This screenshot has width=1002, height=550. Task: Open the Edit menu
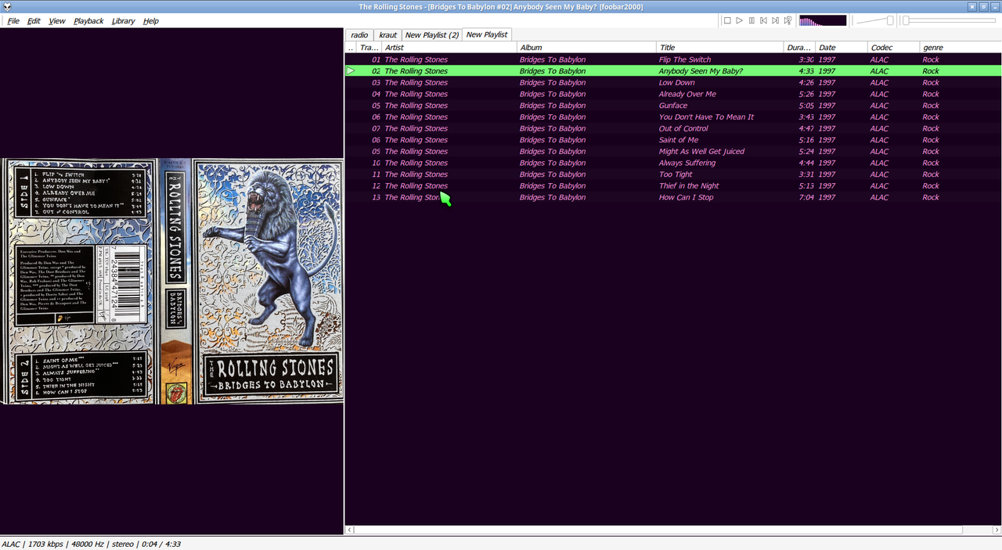[x=34, y=21]
